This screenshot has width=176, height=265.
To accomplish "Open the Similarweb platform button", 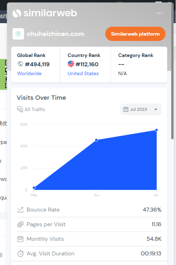I will (135, 34).
